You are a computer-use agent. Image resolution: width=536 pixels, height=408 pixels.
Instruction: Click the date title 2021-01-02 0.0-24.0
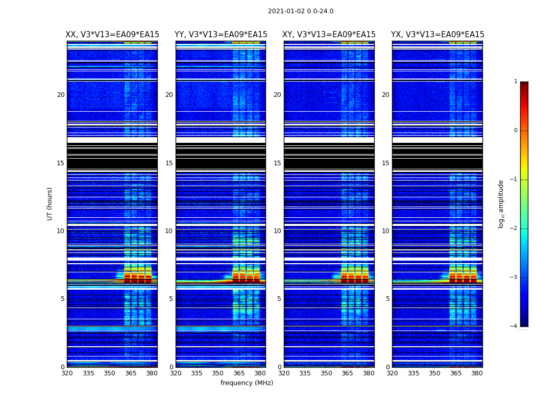(301, 11)
